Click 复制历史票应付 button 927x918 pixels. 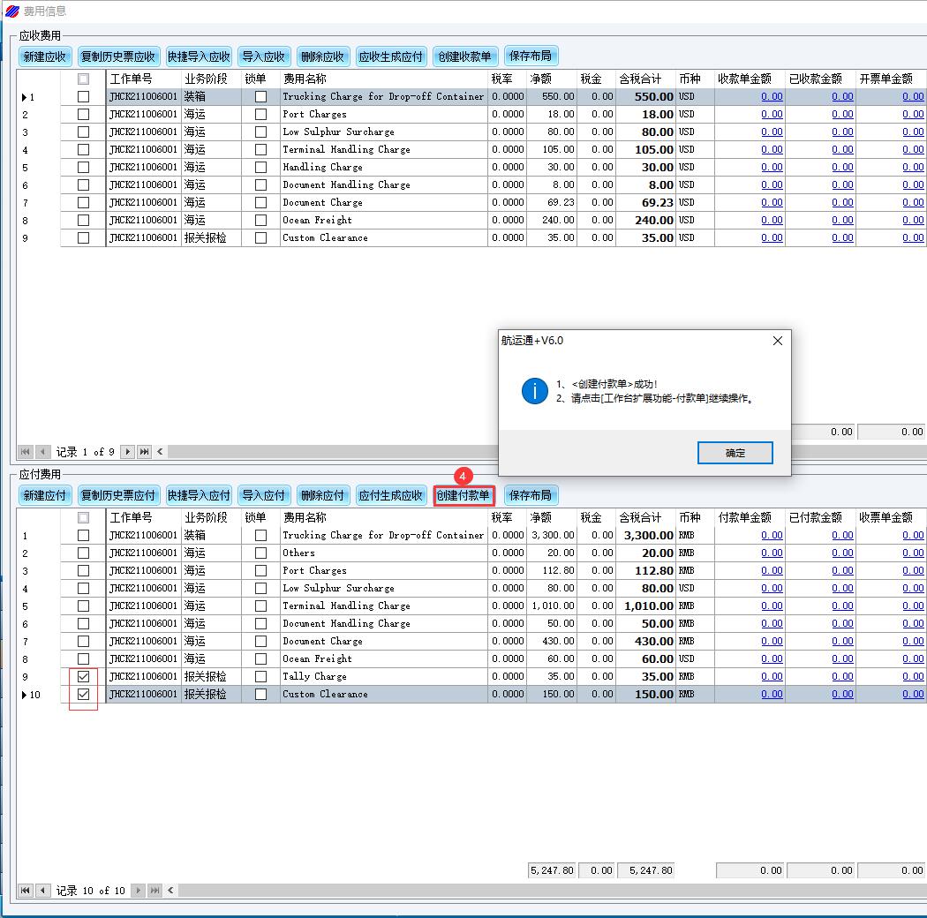click(118, 495)
